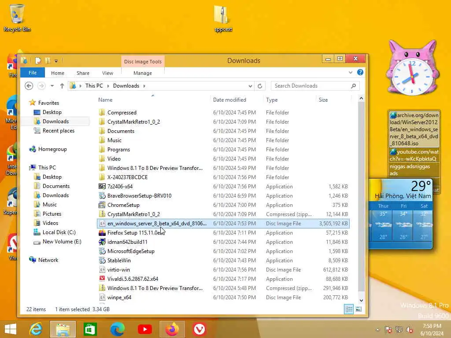Select the Compressed folder row

point(223,113)
